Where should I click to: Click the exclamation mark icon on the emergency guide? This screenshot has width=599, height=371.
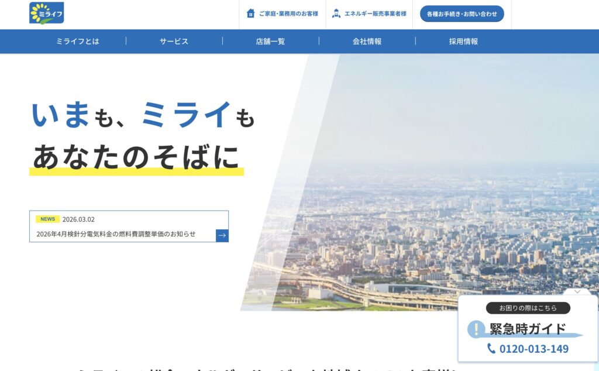pyautogui.click(x=477, y=329)
